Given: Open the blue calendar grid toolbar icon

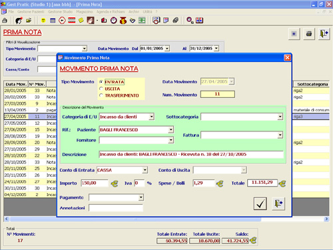Looking at the screenshot, I should [53, 21].
